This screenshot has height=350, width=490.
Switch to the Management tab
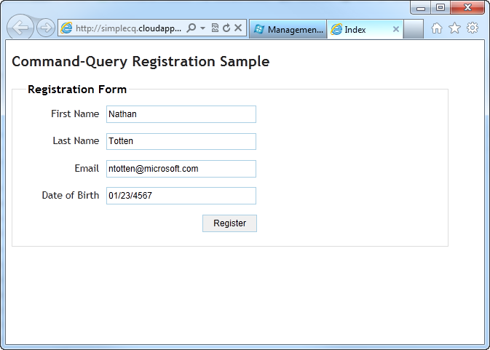click(x=288, y=29)
